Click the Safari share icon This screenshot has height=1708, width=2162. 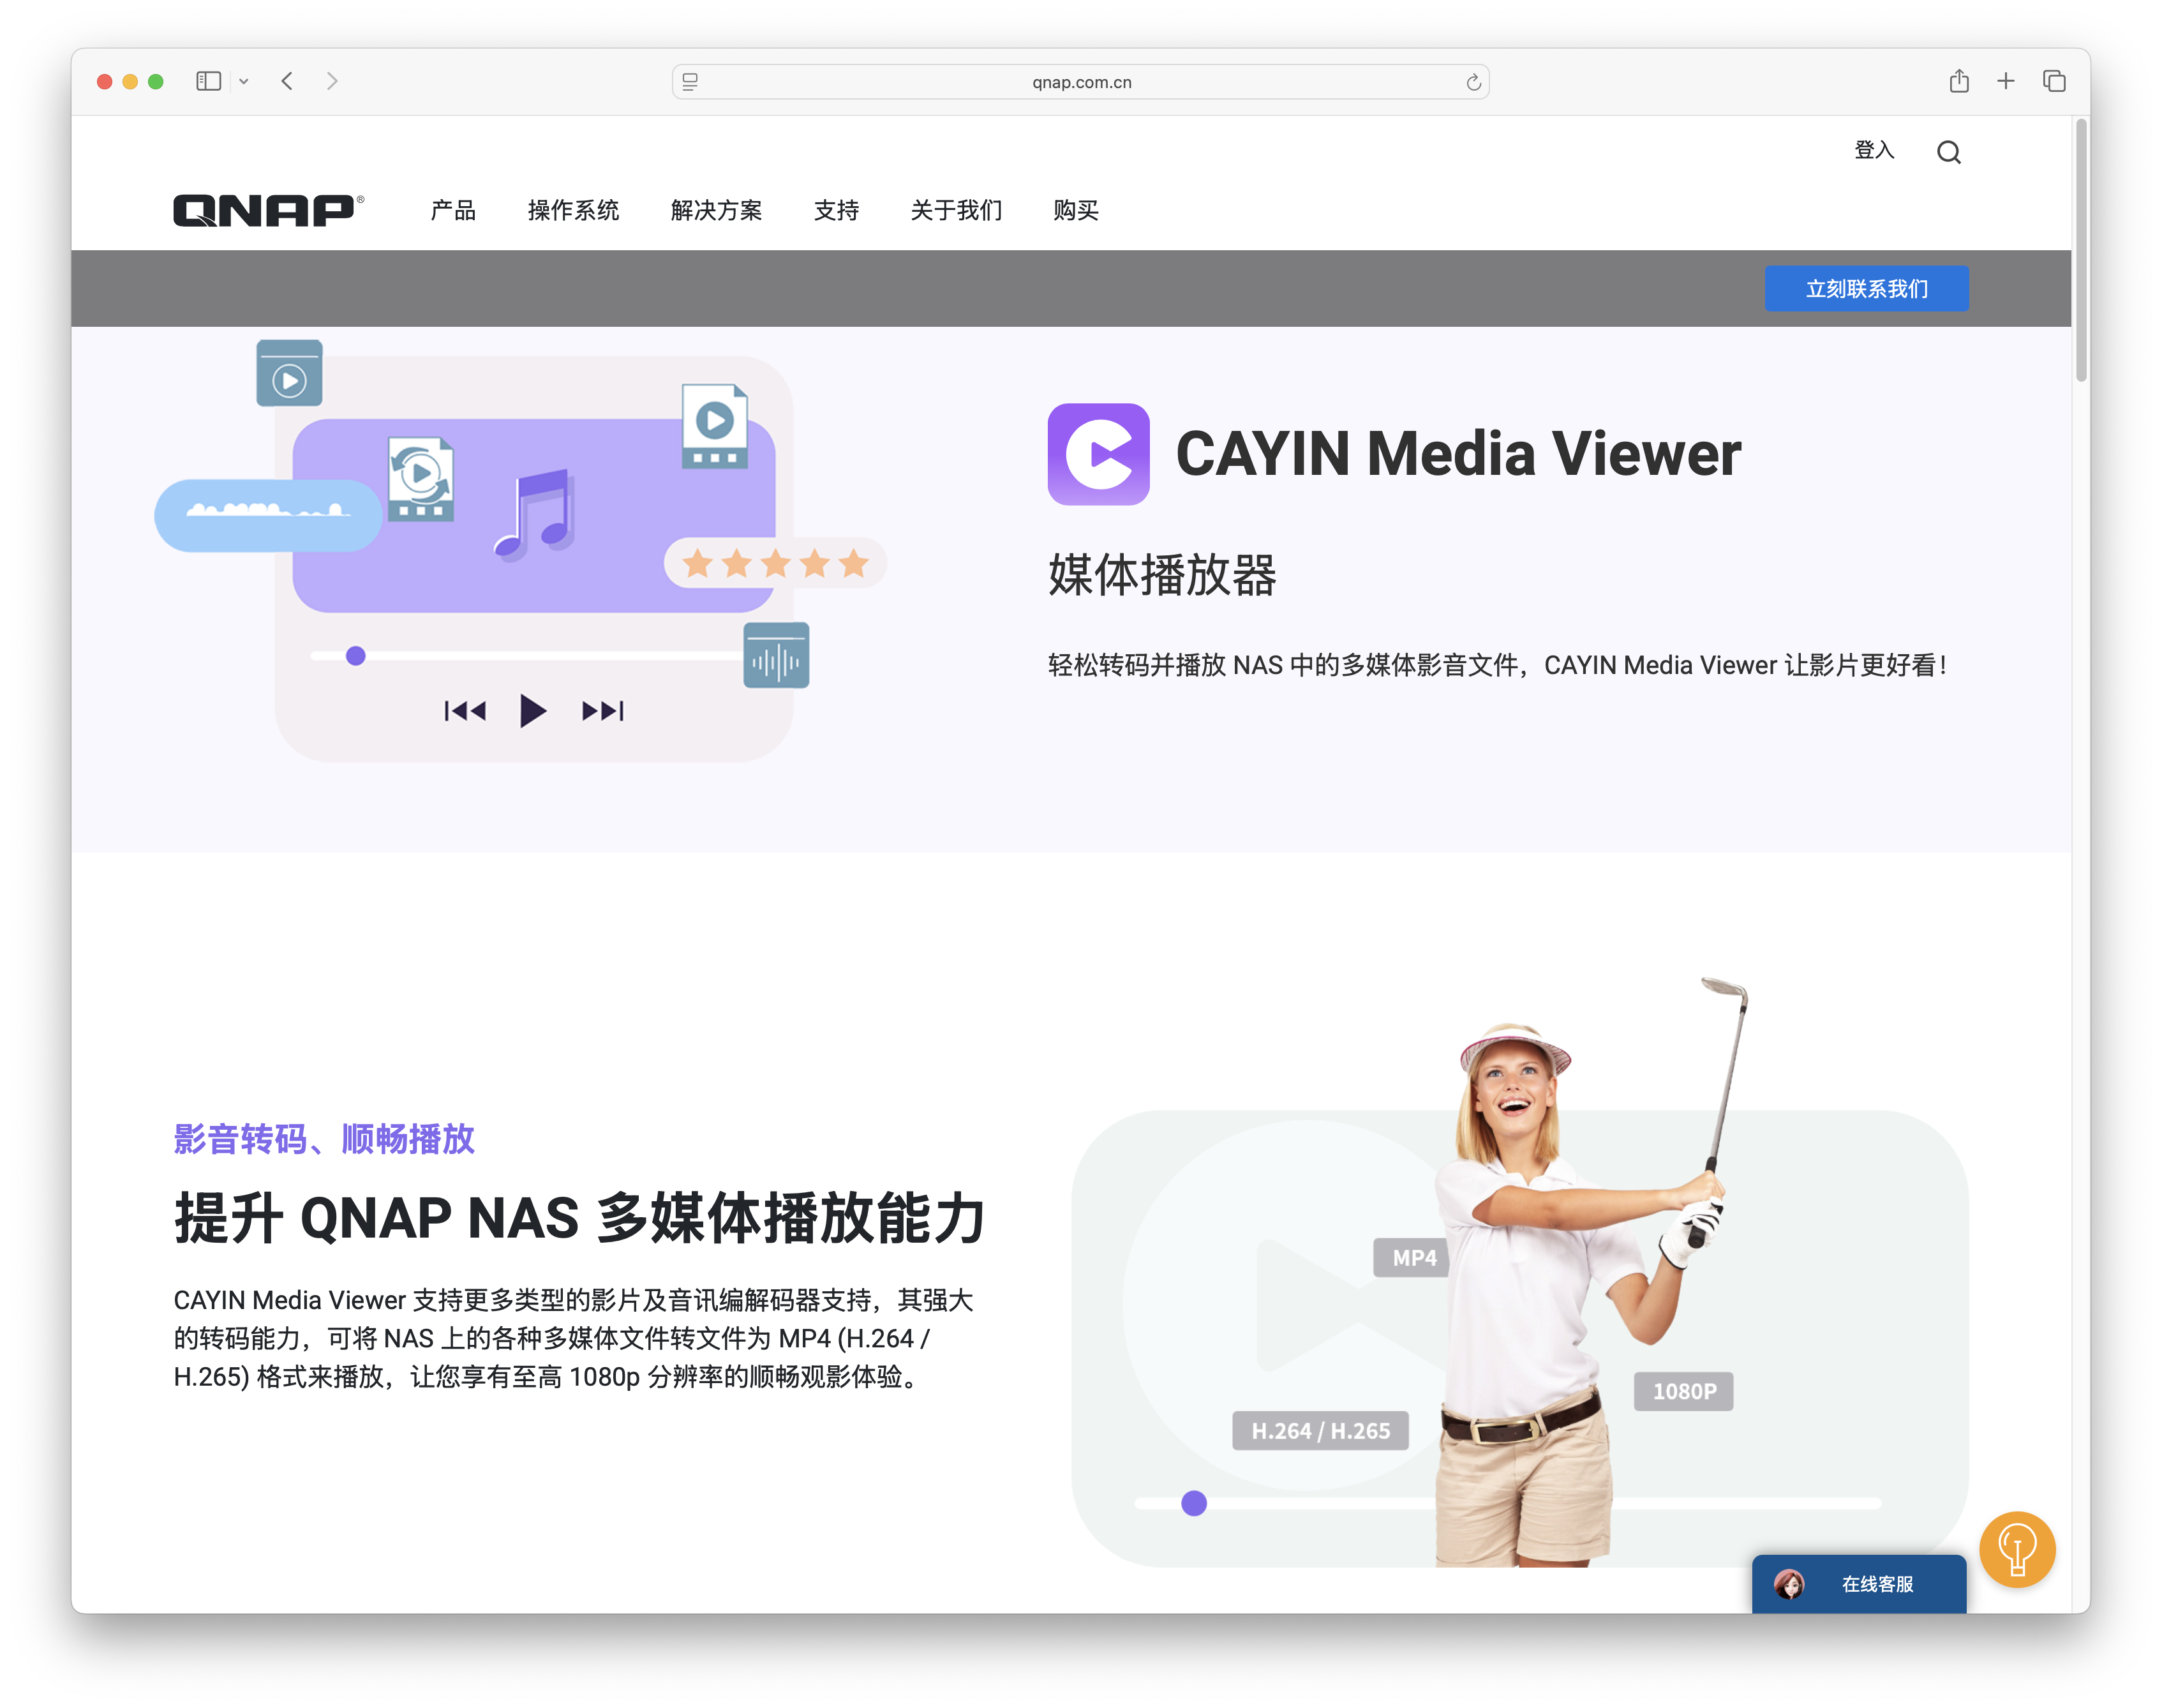pos(1958,81)
